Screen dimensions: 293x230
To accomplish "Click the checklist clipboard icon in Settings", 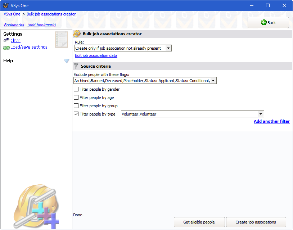I will tap(62, 40).
